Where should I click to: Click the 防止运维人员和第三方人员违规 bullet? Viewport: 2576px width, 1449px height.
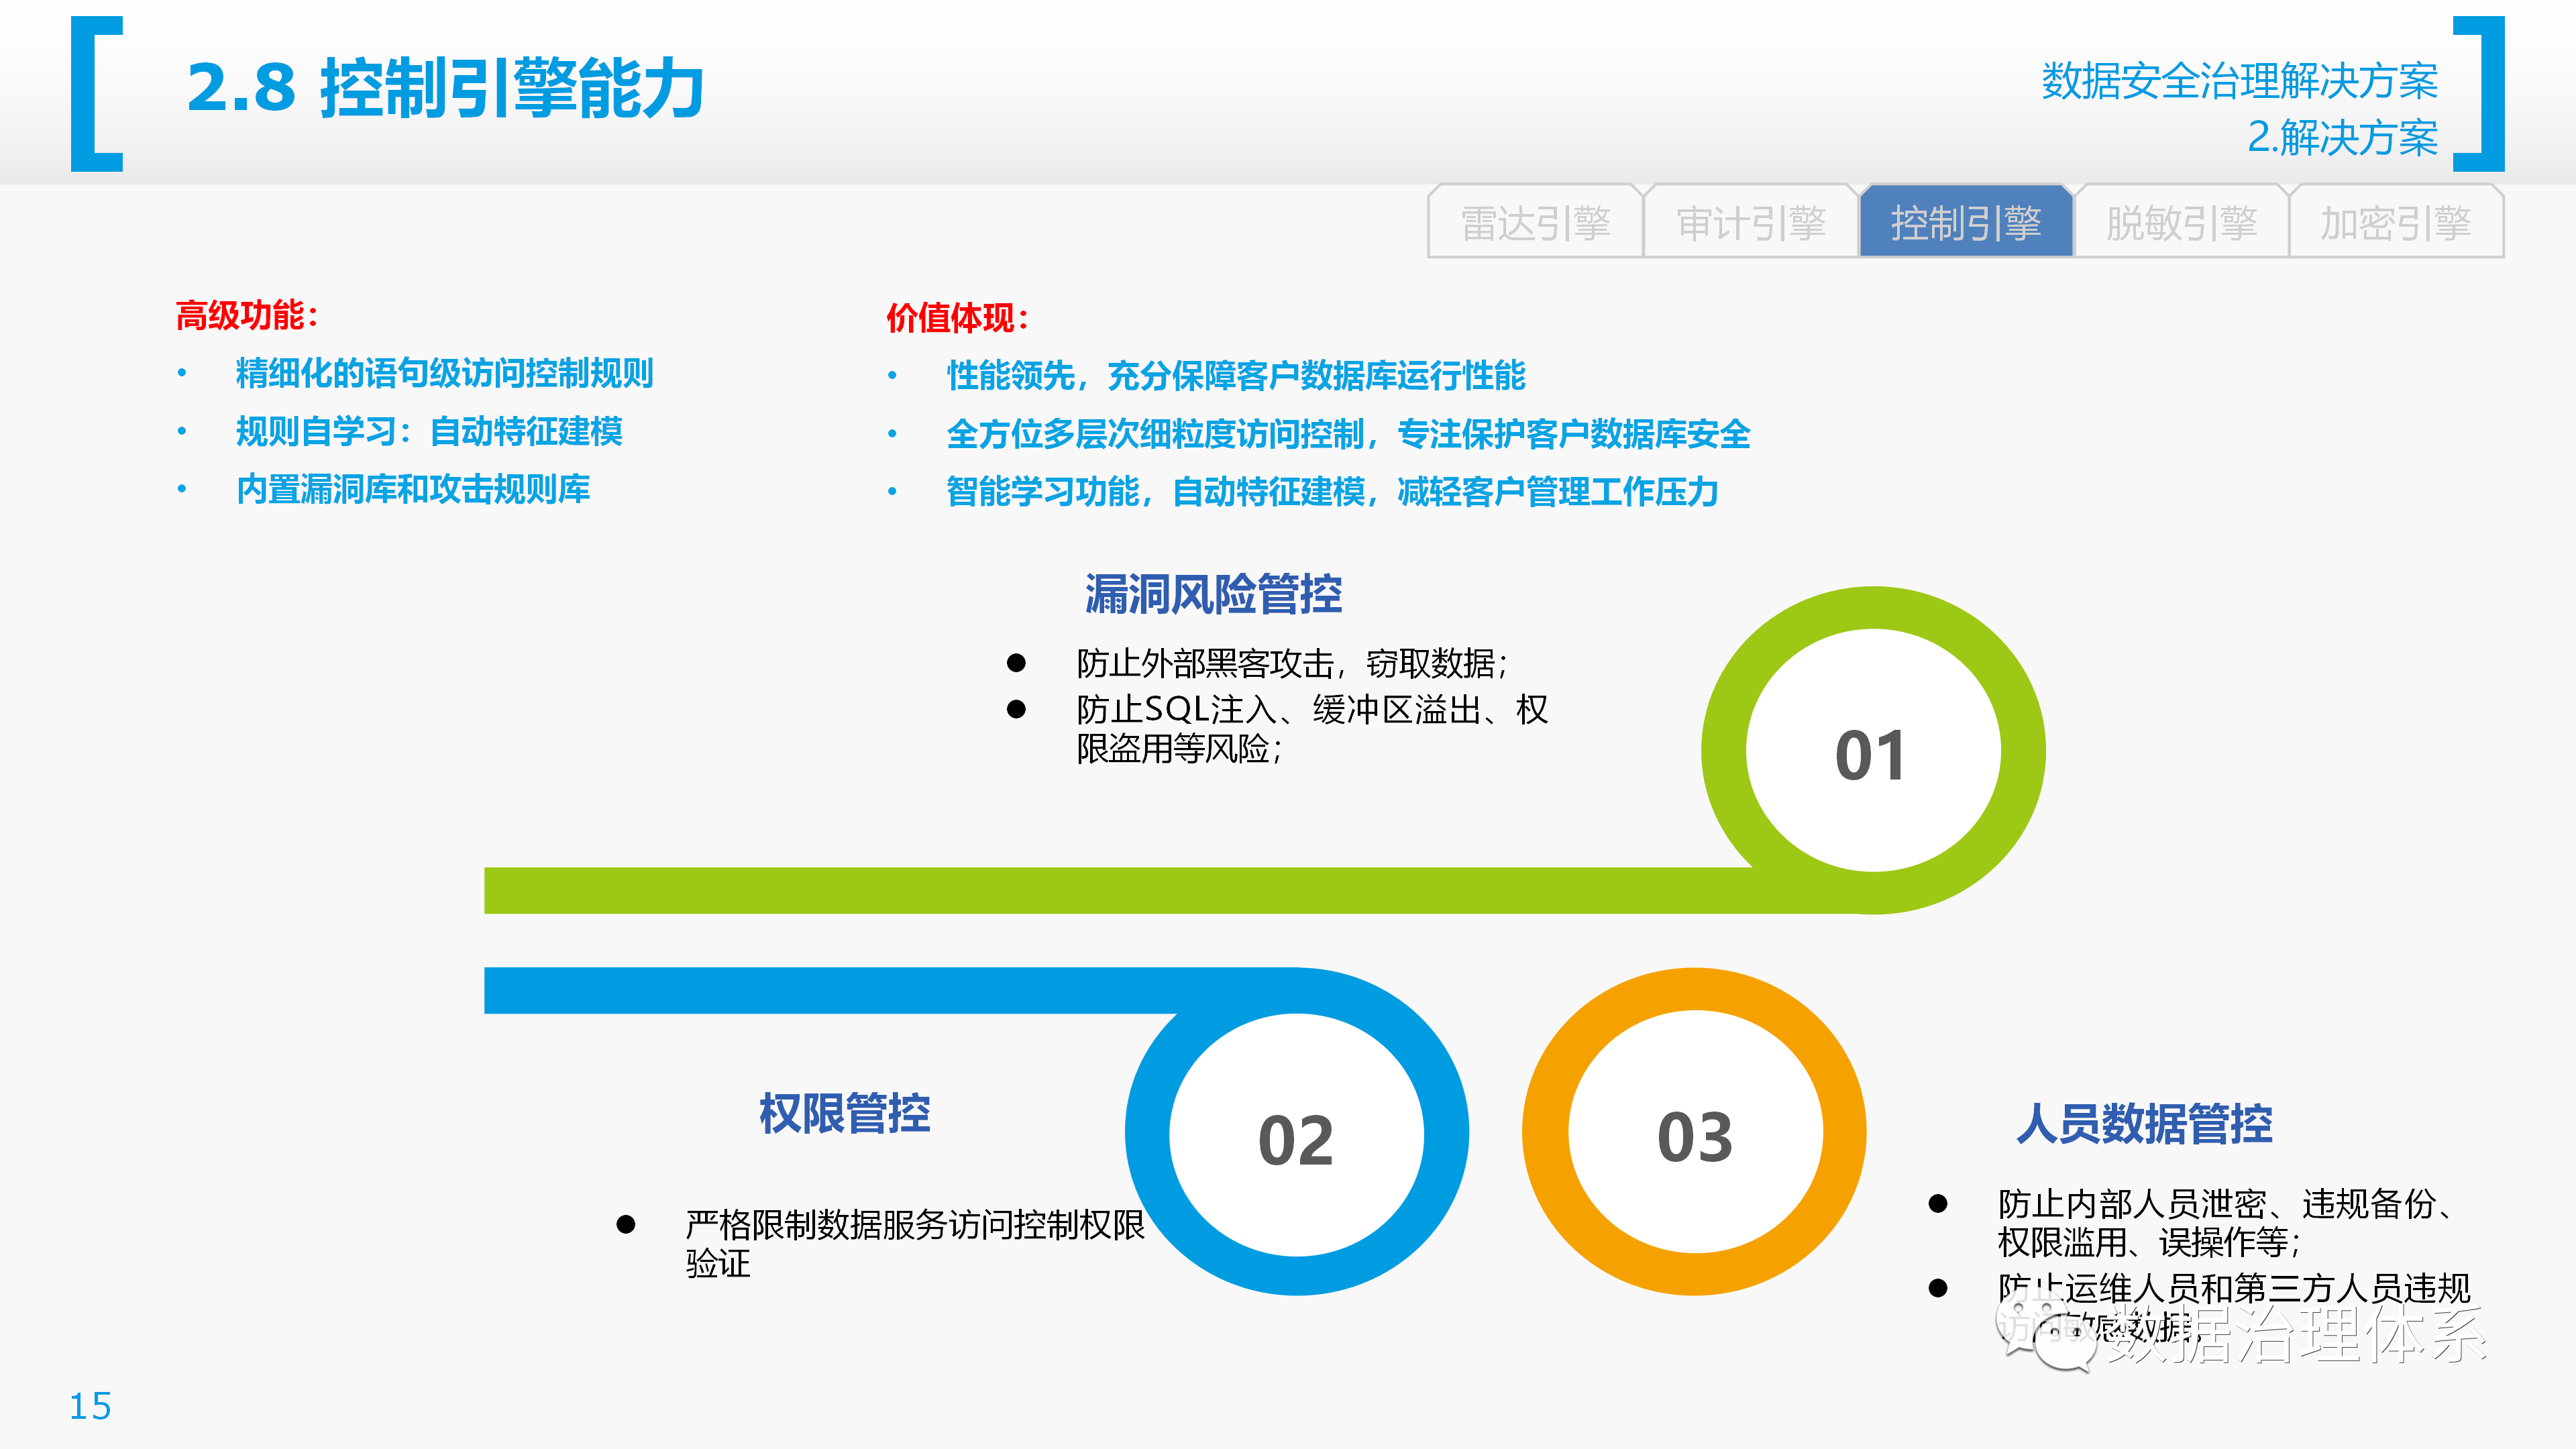[2234, 1307]
